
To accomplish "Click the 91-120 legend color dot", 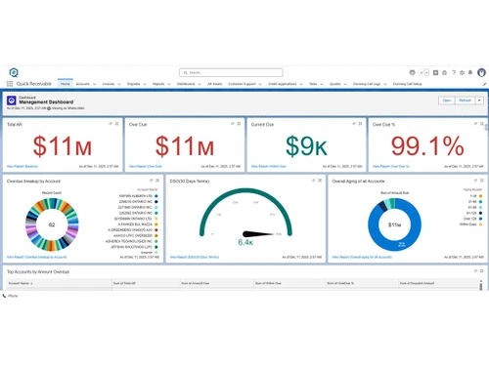I will coord(480,213).
